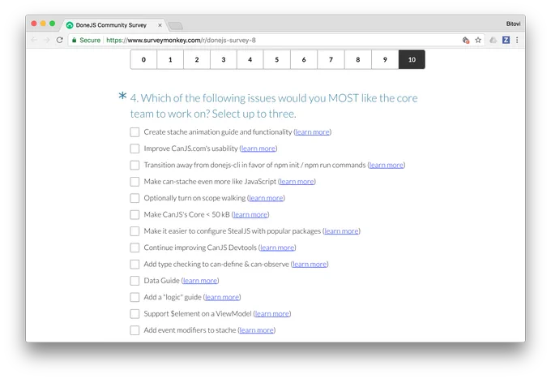Open learn more for scope walking
Screen dimensions: 551x379
266,198
